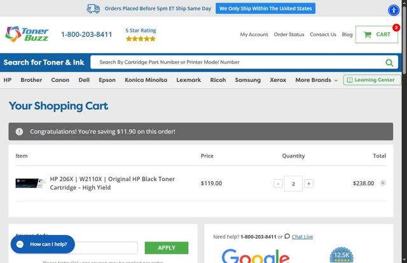
Task: Click the HP toner cartridge thumbnail
Action: coord(31,183)
